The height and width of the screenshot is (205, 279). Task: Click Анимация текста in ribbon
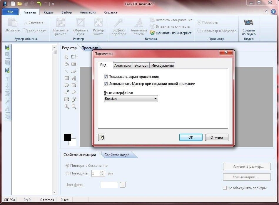pos(139,27)
